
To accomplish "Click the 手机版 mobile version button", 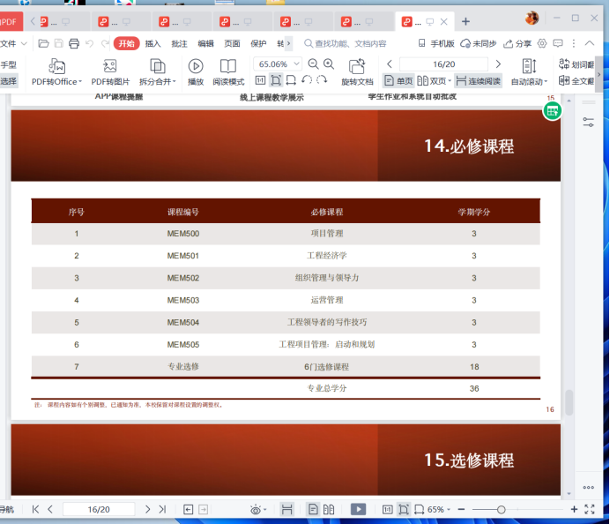I will (x=436, y=43).
